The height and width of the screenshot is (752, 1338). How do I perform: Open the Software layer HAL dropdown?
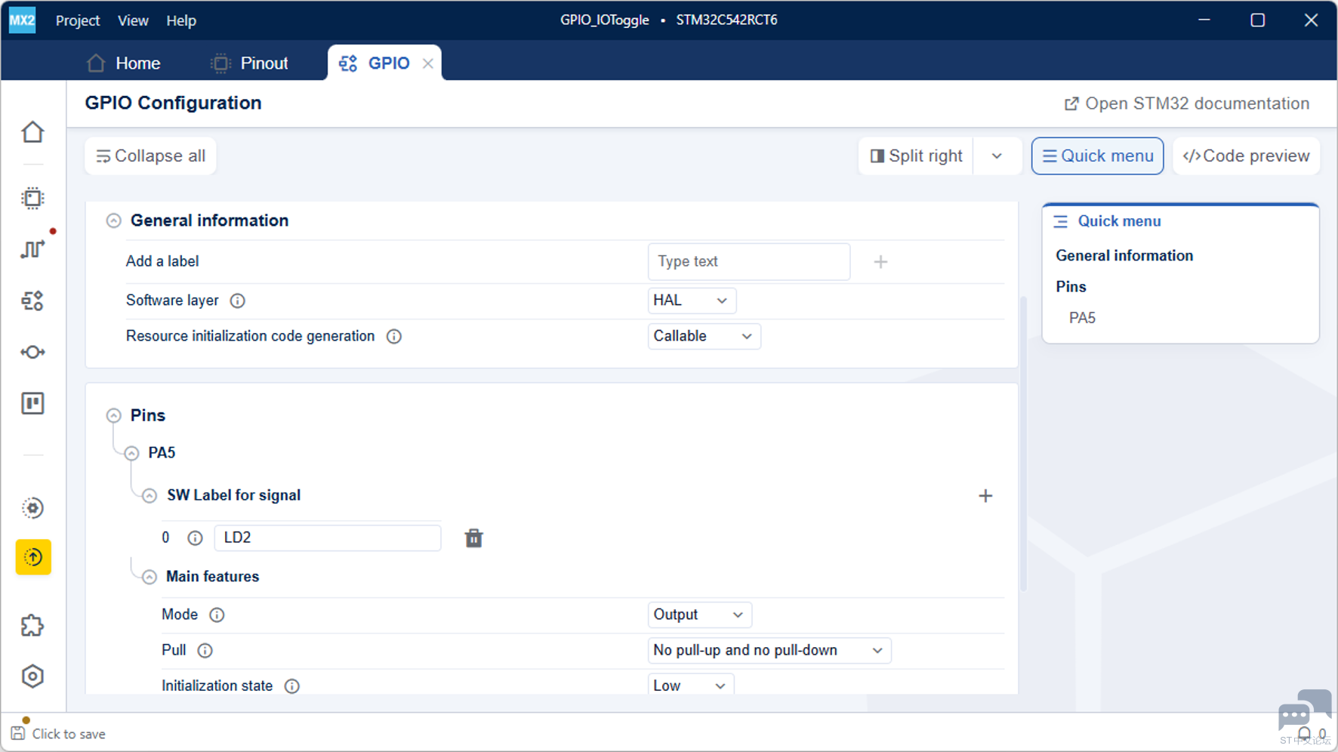[691, 300]
